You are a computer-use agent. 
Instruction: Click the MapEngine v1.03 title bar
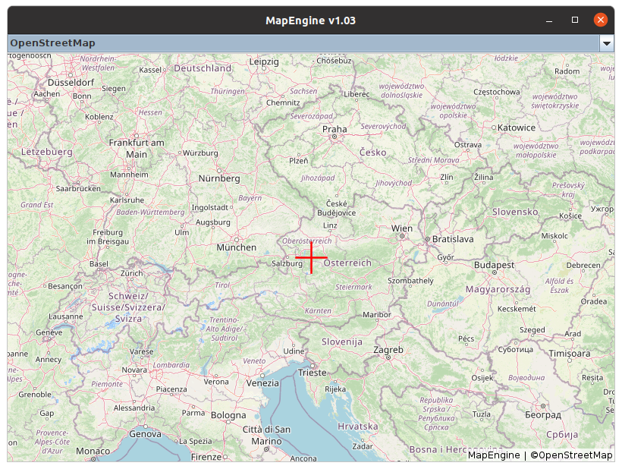point(310,20)
